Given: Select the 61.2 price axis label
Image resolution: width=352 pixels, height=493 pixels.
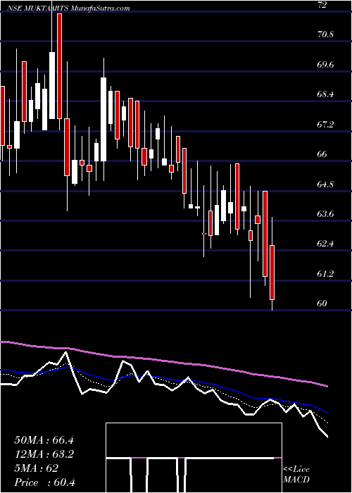Looking at the screenshot, I should coord(325,274).
